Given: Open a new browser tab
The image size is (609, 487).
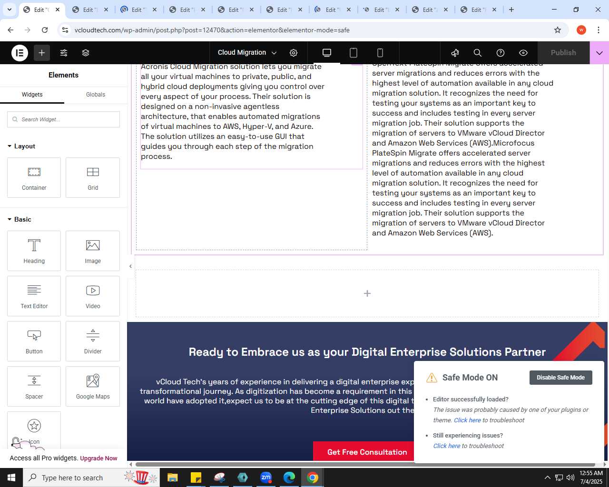Looking at the screenshot, I should tap(511, 10).
